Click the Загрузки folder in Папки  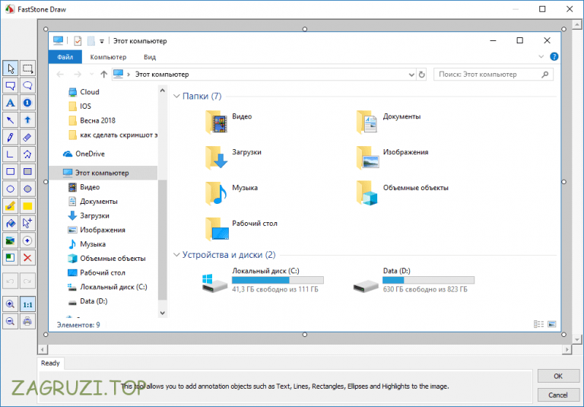233,157
